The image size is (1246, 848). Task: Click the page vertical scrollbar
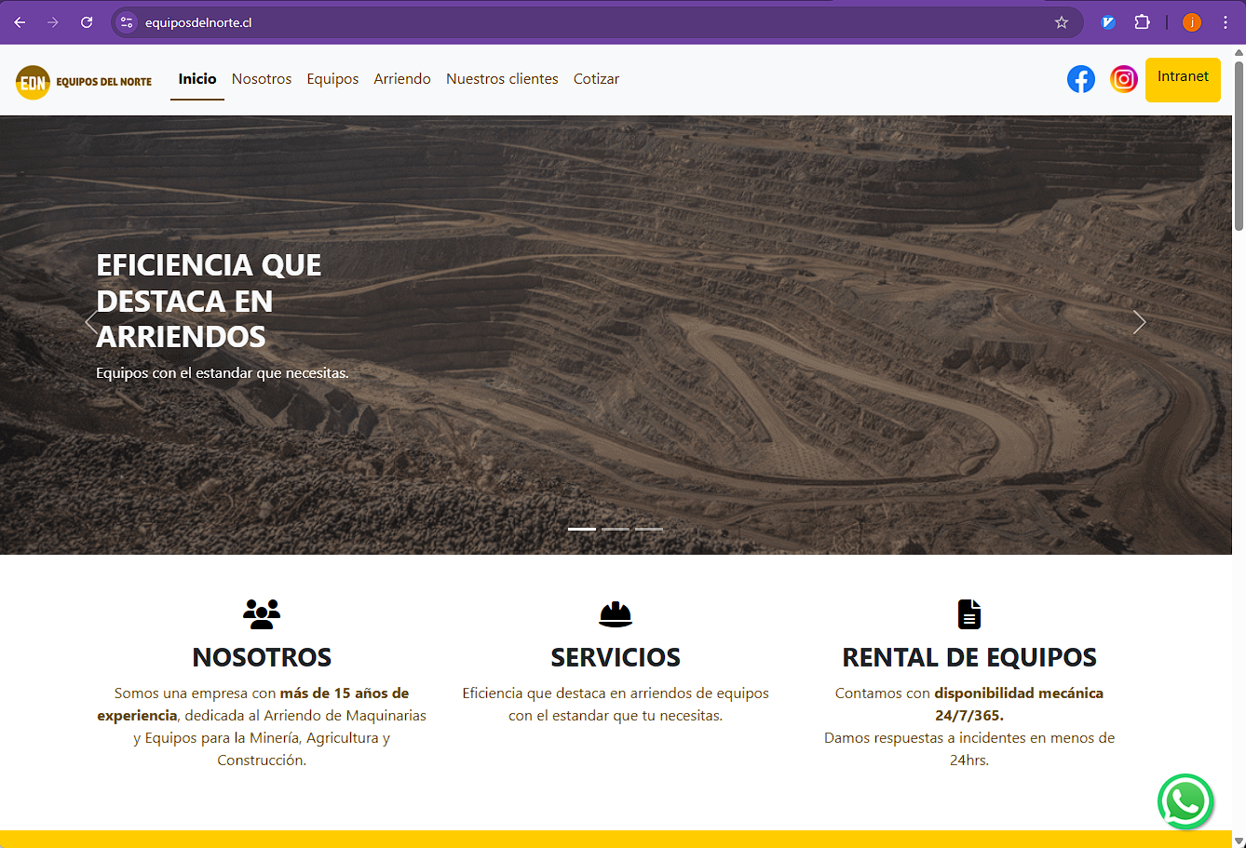[1239, 149]
